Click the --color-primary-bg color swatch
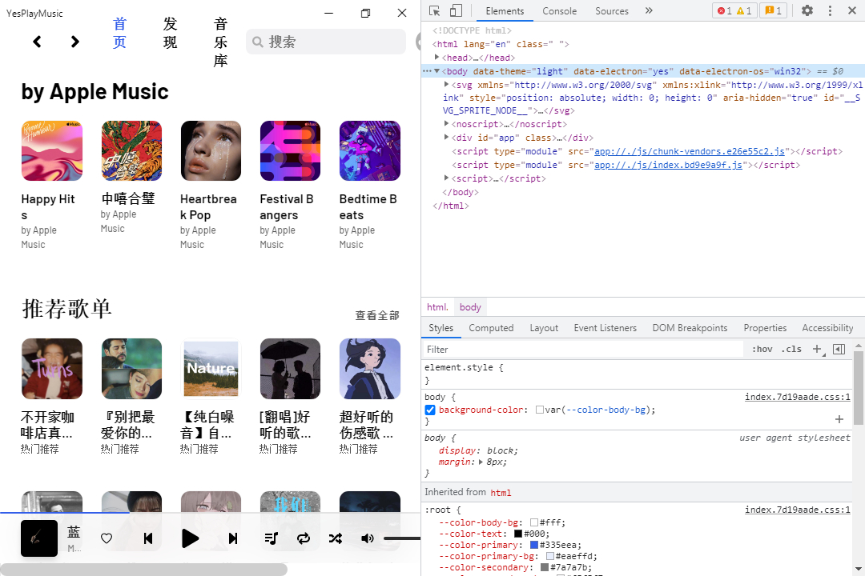This screenshot has height=576, width=865. [x=550, y=556]
